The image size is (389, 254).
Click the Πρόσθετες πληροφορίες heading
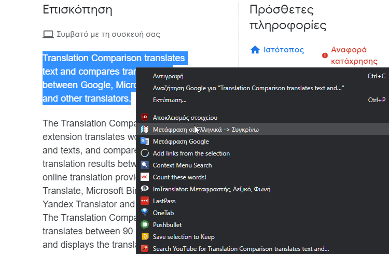(288, 17)
